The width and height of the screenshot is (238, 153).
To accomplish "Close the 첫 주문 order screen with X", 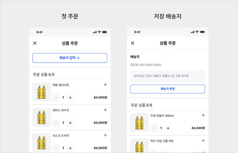I will (x=35, y=43).
